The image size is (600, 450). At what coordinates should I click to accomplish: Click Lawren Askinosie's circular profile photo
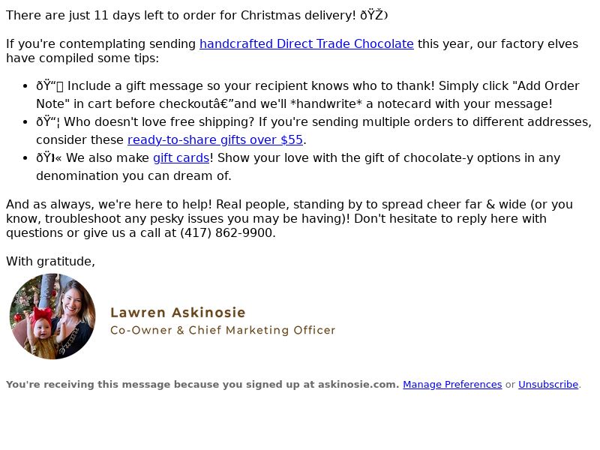tap(52, 316)
